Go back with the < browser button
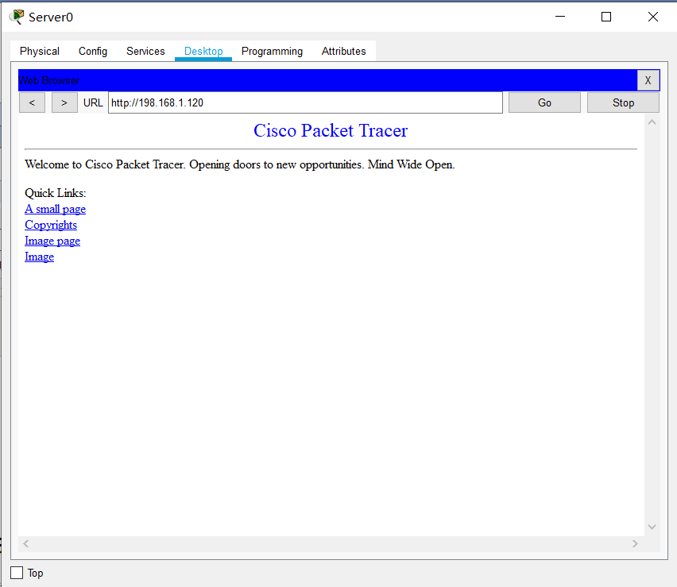Image resolution: width=677 pixels, height=587 pixels. [x=32, y=102]
